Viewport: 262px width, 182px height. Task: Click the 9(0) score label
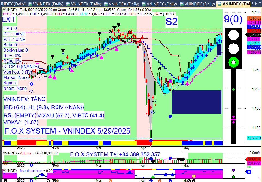click(x=233, y=19)
